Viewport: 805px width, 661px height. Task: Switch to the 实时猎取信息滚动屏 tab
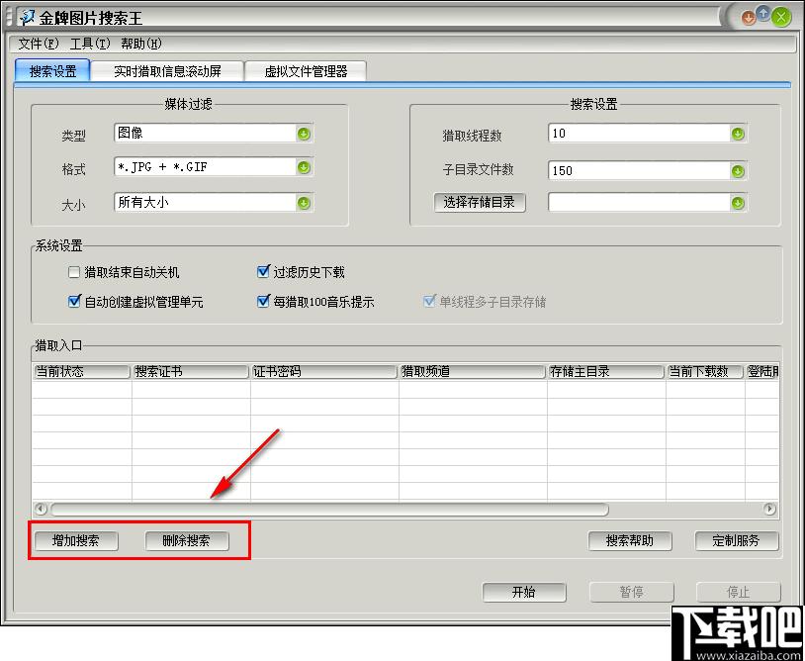pyautogui.click(x=167, y=71)
